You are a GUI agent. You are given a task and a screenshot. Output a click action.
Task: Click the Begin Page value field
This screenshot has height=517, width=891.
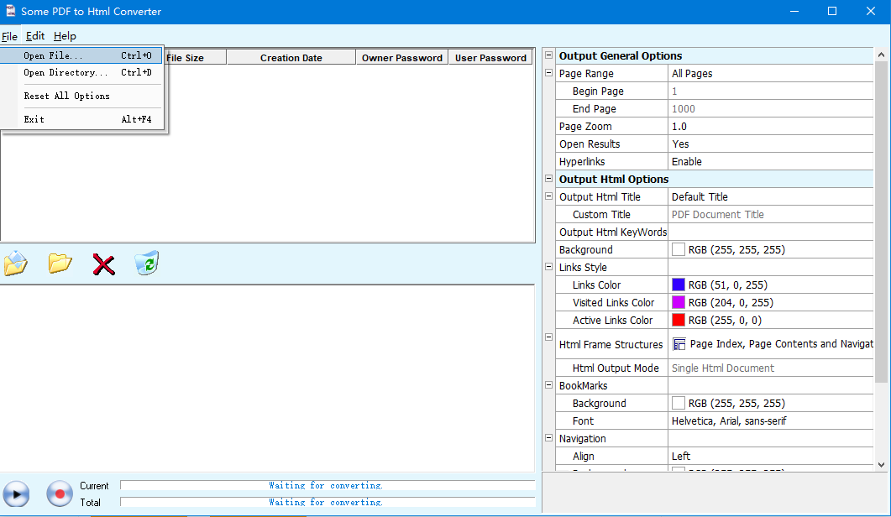tap(771, 91)
